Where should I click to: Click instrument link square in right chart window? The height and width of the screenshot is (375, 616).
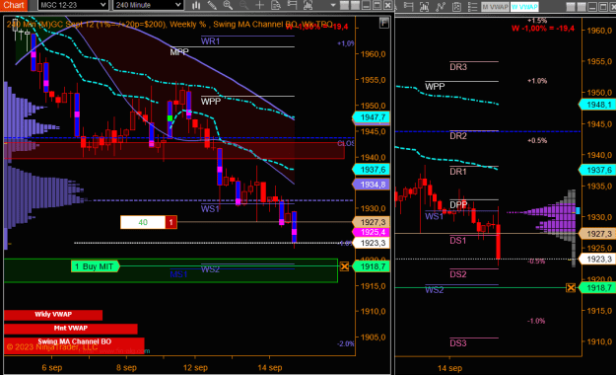(571, 7)
